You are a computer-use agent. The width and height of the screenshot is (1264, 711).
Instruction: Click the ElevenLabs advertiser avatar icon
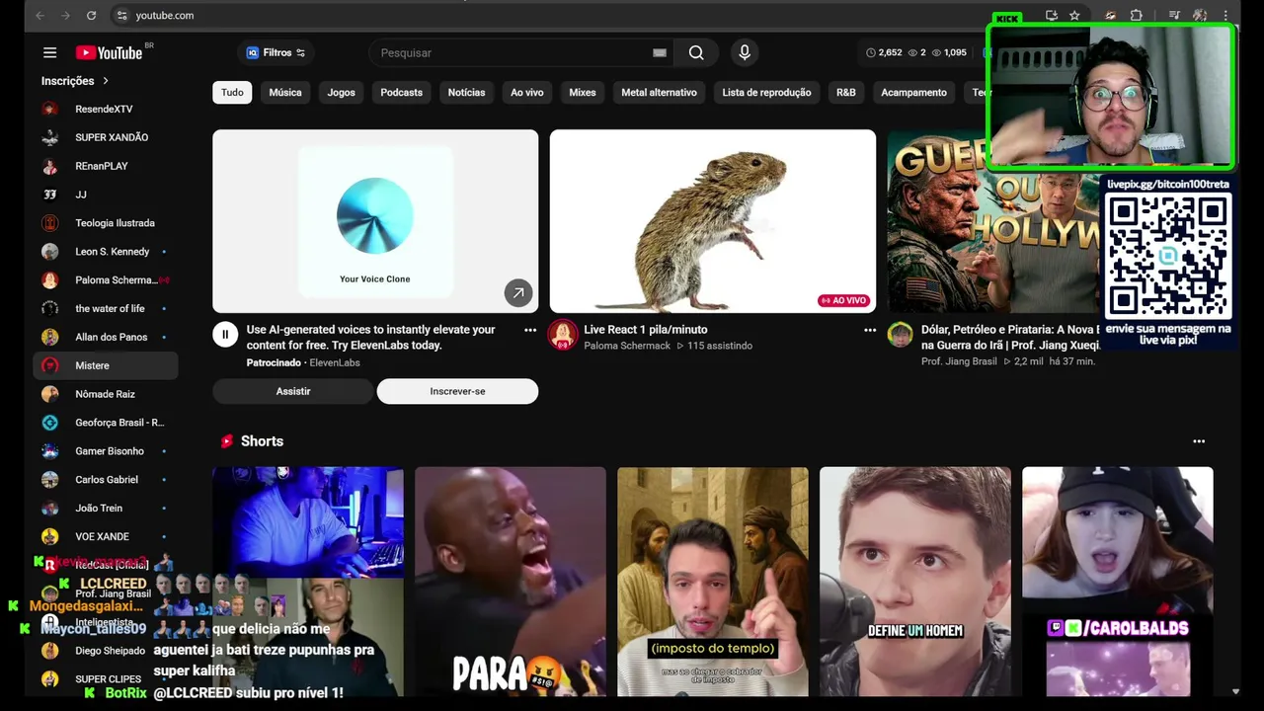tap(225, 335)
